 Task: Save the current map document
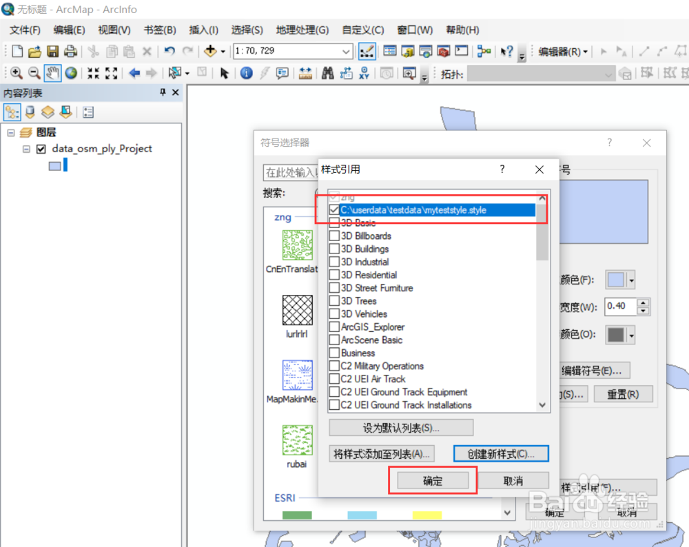click(x=53, y=52)
